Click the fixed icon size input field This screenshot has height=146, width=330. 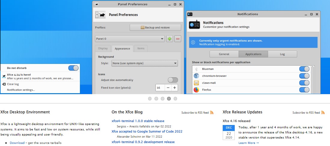click(160, 88)
